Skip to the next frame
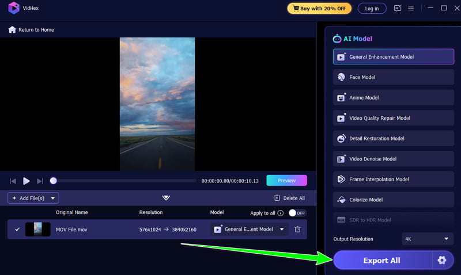The height and width of the screenshot is (275, 461). click(40, 181)
